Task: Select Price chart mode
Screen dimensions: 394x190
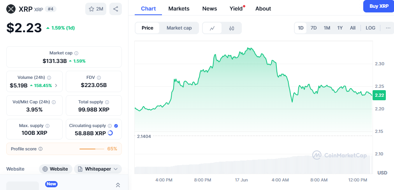Action: pyautogui.click(x=148, y=28)
